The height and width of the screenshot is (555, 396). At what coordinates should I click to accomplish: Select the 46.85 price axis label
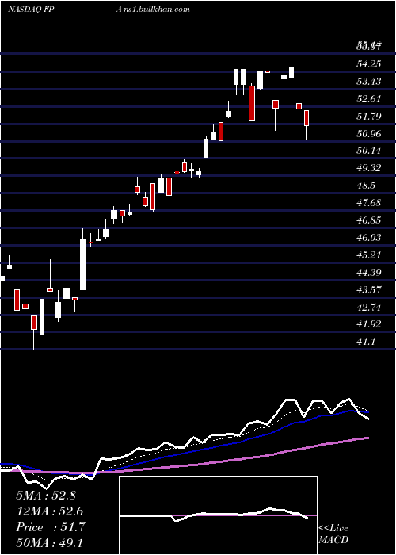pyautogui.click(x=369, y=220)
